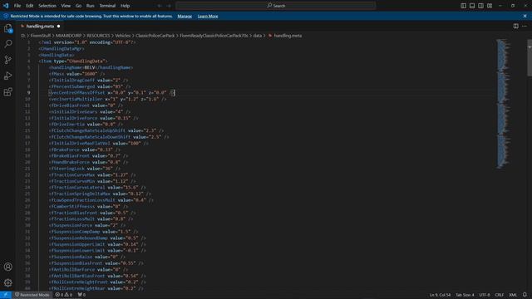532x299 pixels.
Task: Select the handling.meta editor tab
Action: pyautogui.click(x=41, y=26)
